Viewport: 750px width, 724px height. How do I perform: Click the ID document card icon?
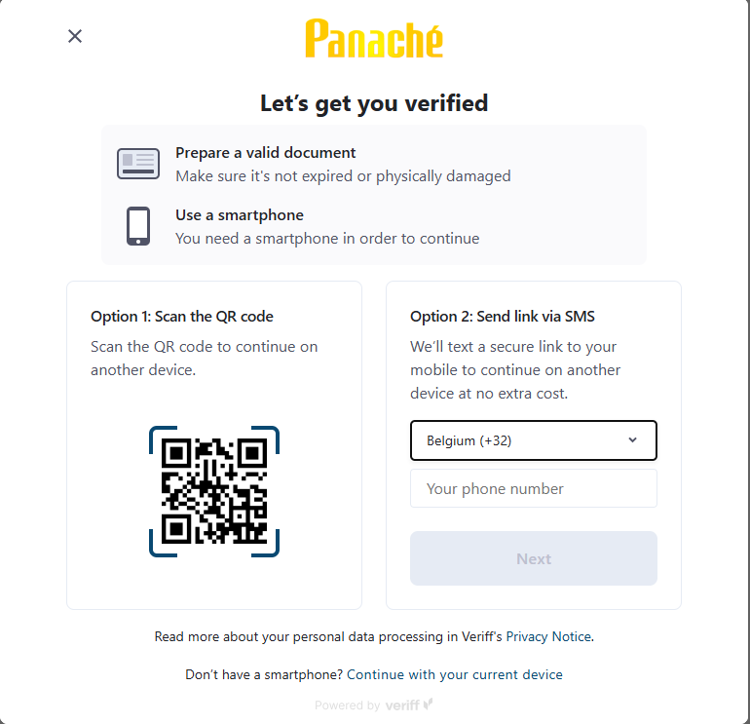pyautogui.click(x=138, y=164)
